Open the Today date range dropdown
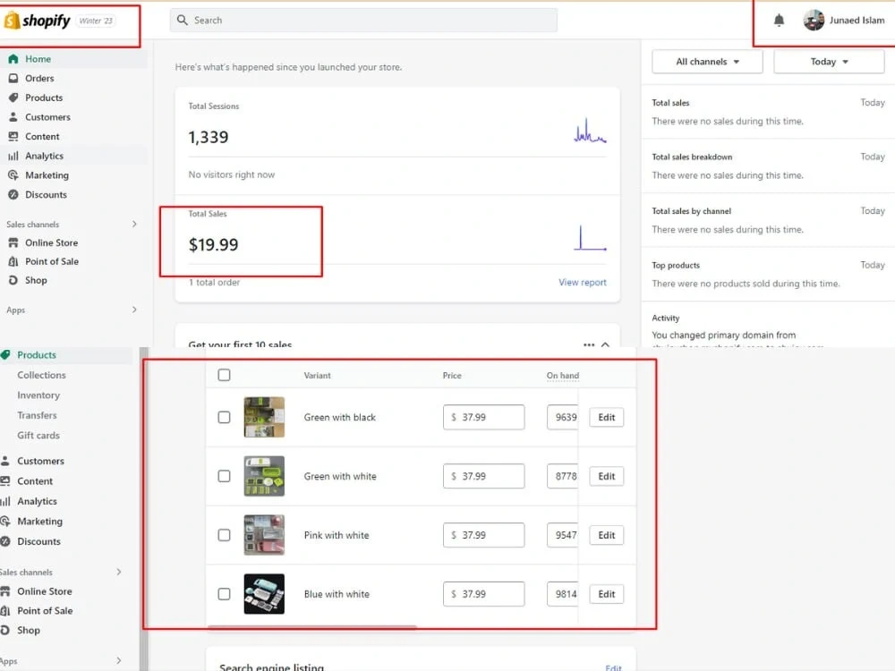895x671 pixels. pos(829,62)
